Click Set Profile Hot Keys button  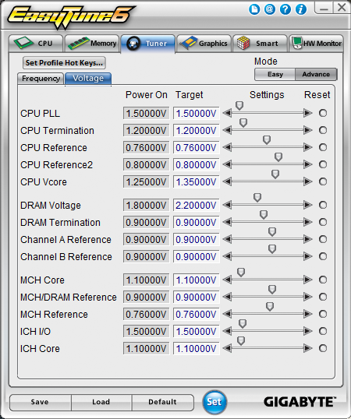click(x=64, y=63)
